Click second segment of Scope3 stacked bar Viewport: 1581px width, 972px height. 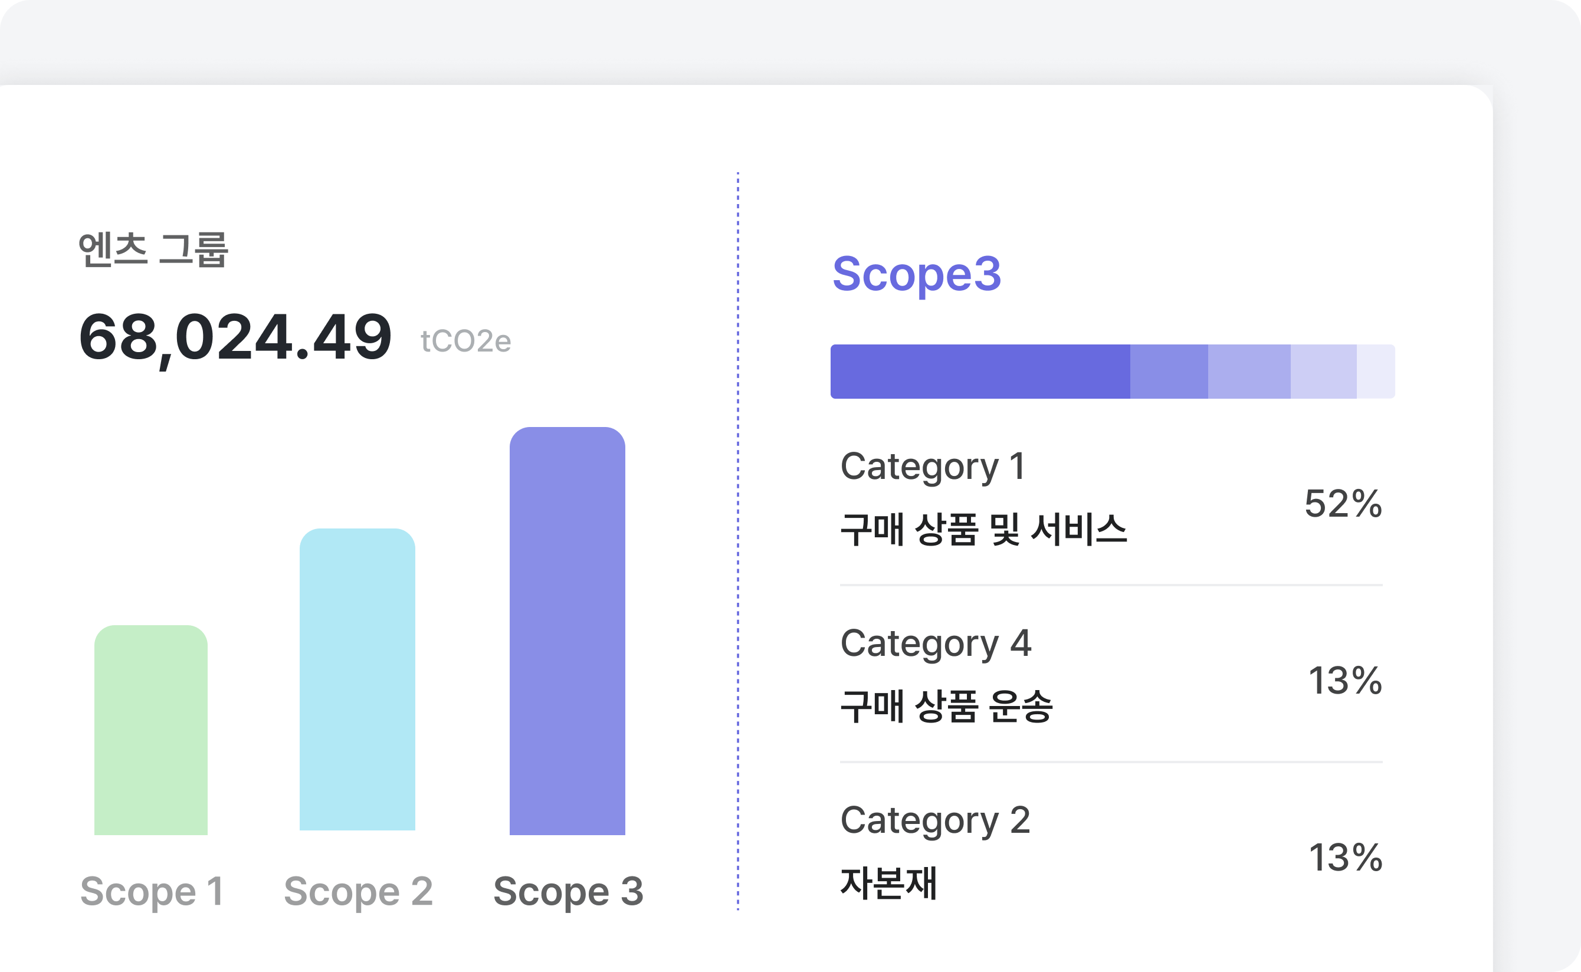point(1168,372)
